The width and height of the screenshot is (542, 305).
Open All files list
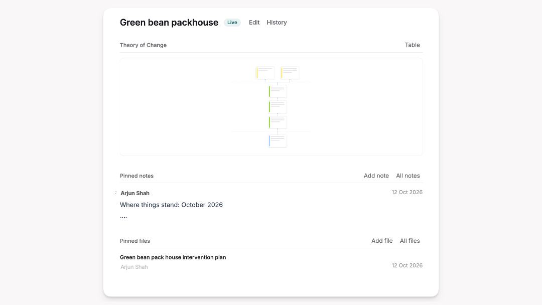410,241
